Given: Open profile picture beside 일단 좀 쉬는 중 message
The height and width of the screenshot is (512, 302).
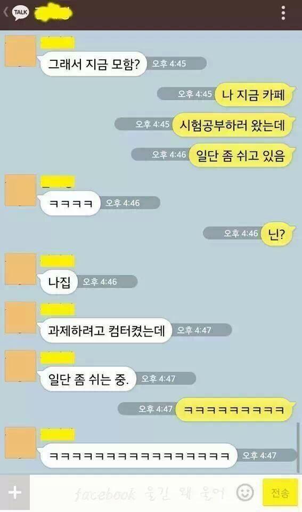Looking at the screenshot, I should click(x=20, y=366).
